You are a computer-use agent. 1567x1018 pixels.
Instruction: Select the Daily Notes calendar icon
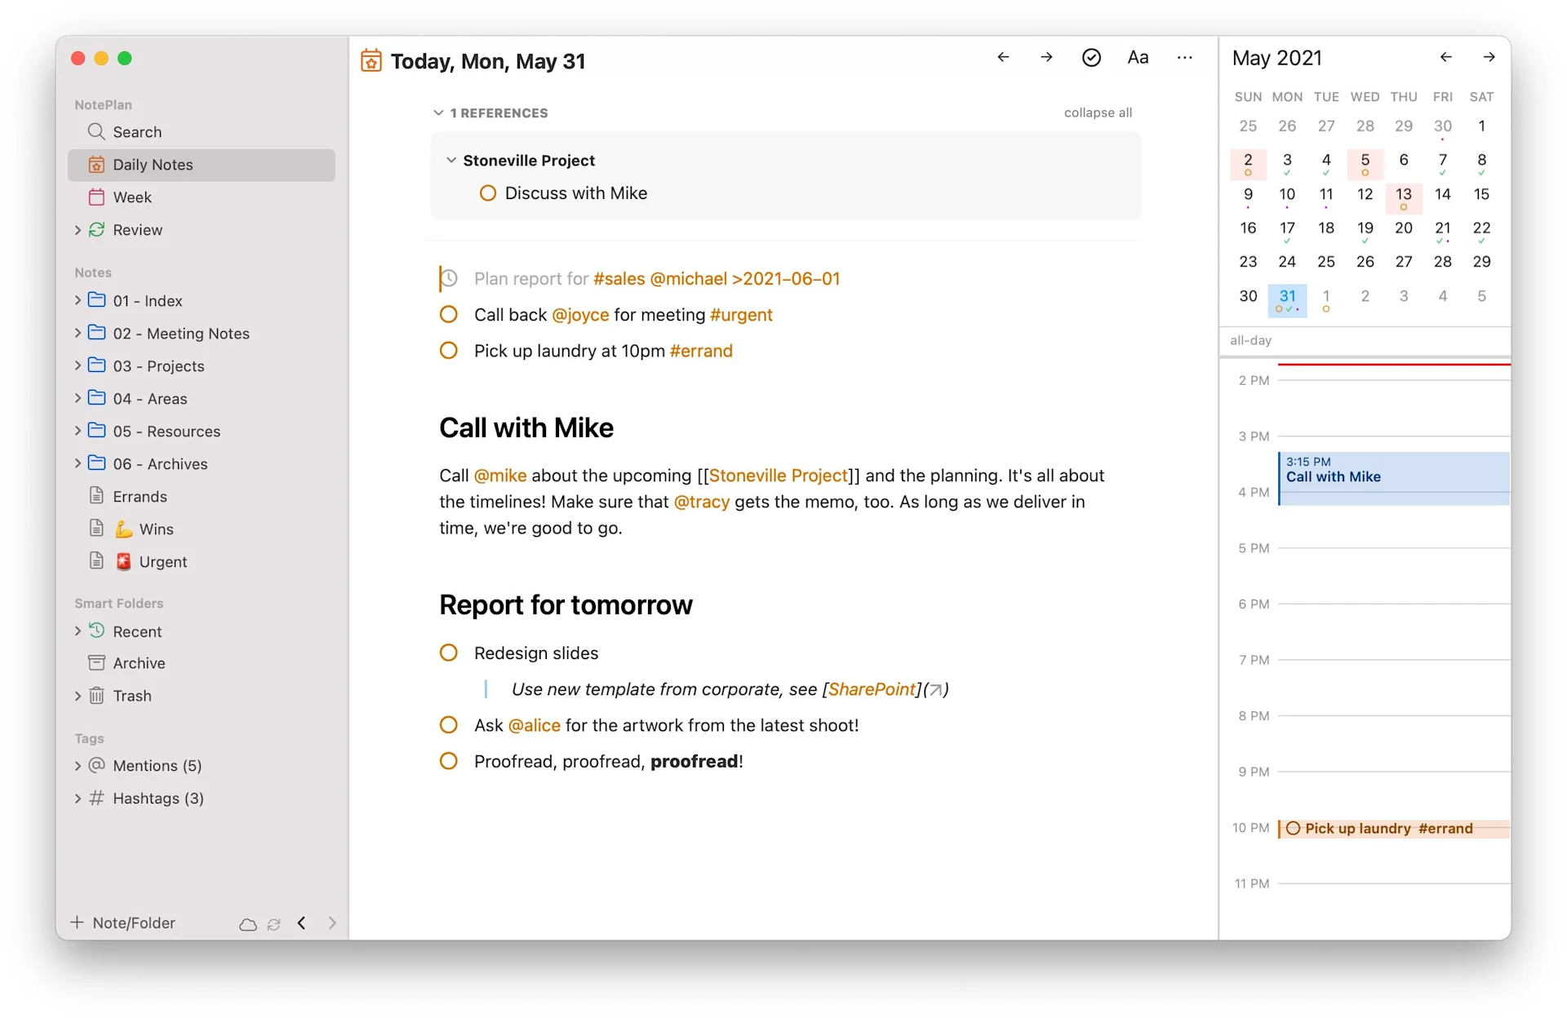tap(96, 164)
